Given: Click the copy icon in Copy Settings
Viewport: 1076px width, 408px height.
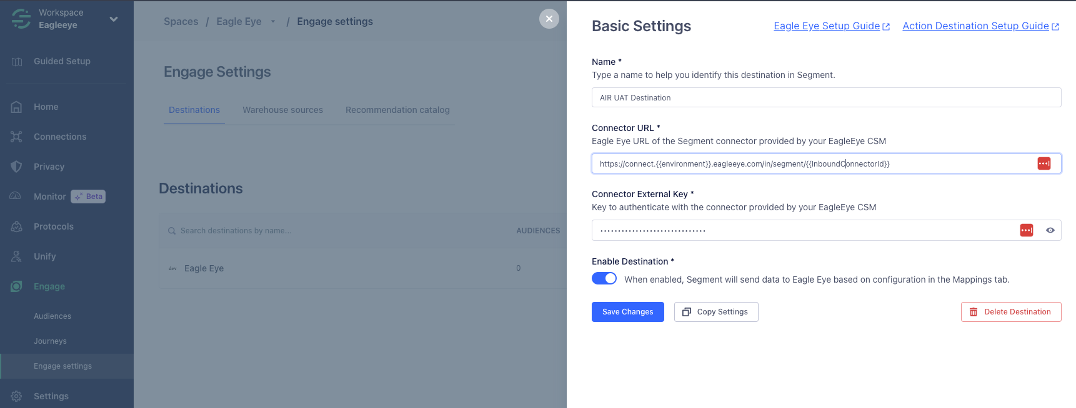Looking at the screenshot, I should point(687,312).
